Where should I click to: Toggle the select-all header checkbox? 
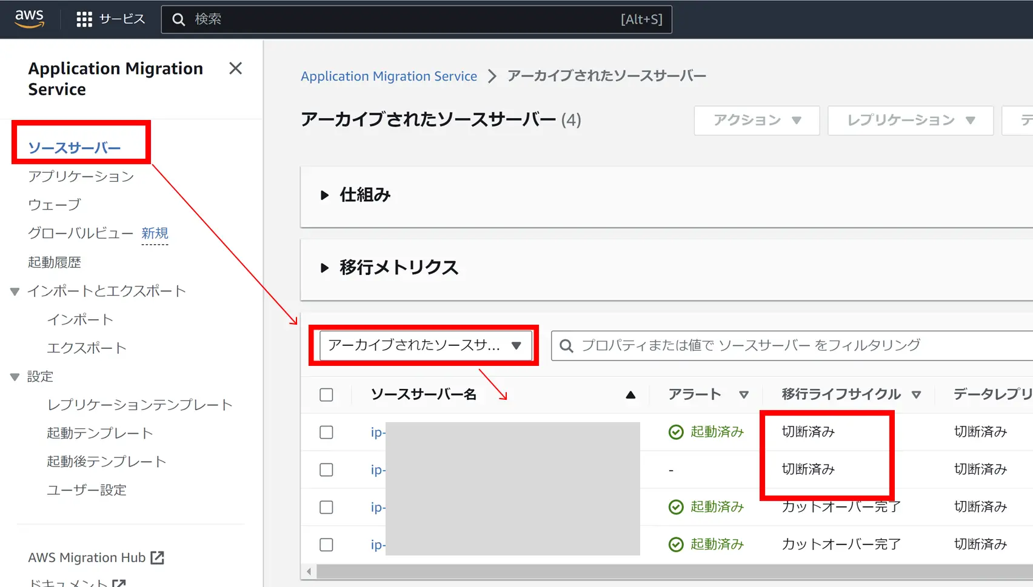tap(326, 395)
